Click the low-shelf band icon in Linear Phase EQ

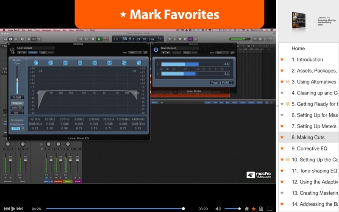(x=50, y=63)
